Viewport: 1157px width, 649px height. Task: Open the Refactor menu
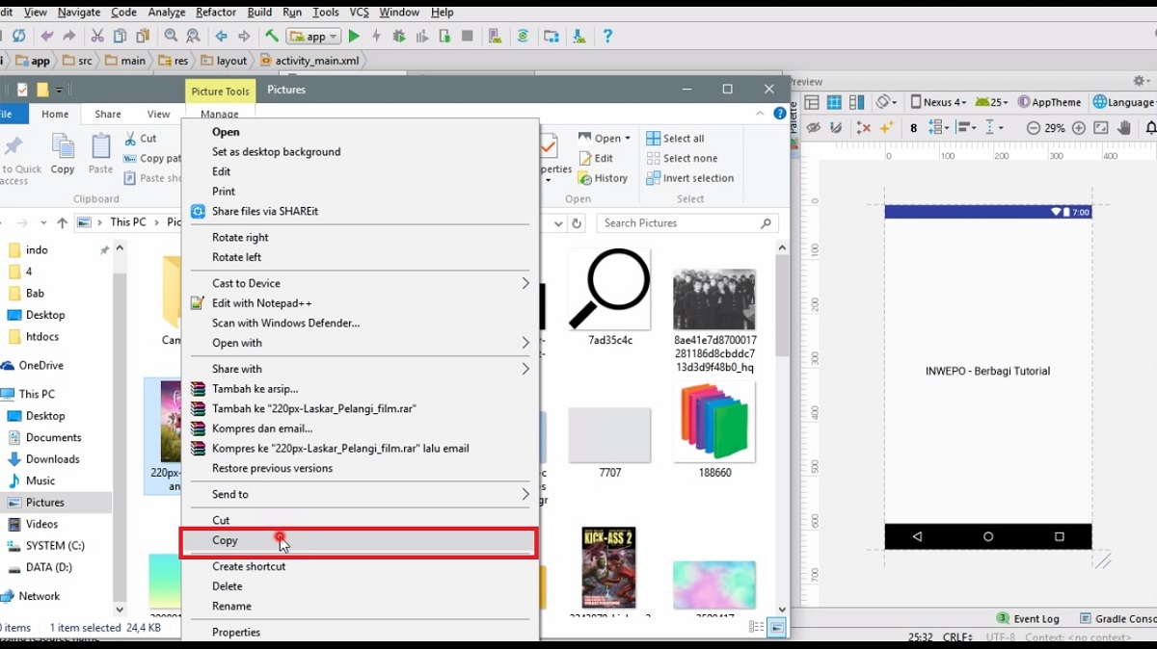tap(215, 12)
